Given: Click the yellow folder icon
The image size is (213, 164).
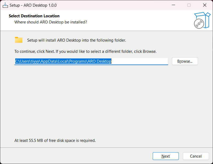Looking at the screenshot, I should click(x=19, y=40).
